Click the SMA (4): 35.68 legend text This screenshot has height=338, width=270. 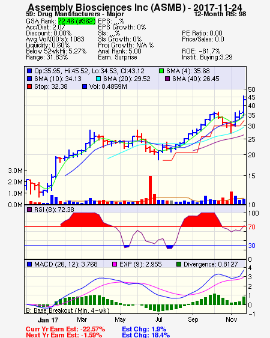pos(188,71)
